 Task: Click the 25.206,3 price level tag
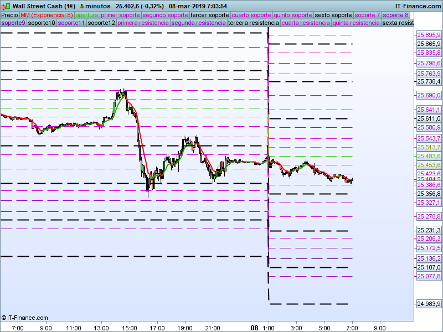point(429,238)
